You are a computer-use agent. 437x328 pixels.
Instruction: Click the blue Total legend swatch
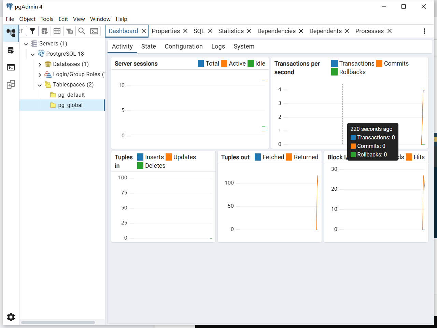coord(201,64)
